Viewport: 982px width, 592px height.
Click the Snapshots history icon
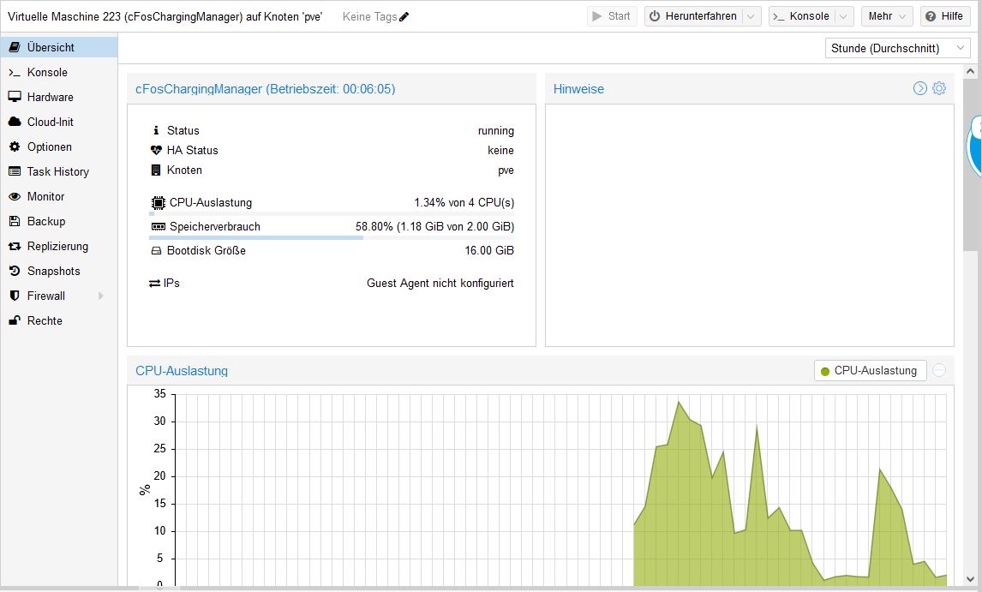(15, 271)
